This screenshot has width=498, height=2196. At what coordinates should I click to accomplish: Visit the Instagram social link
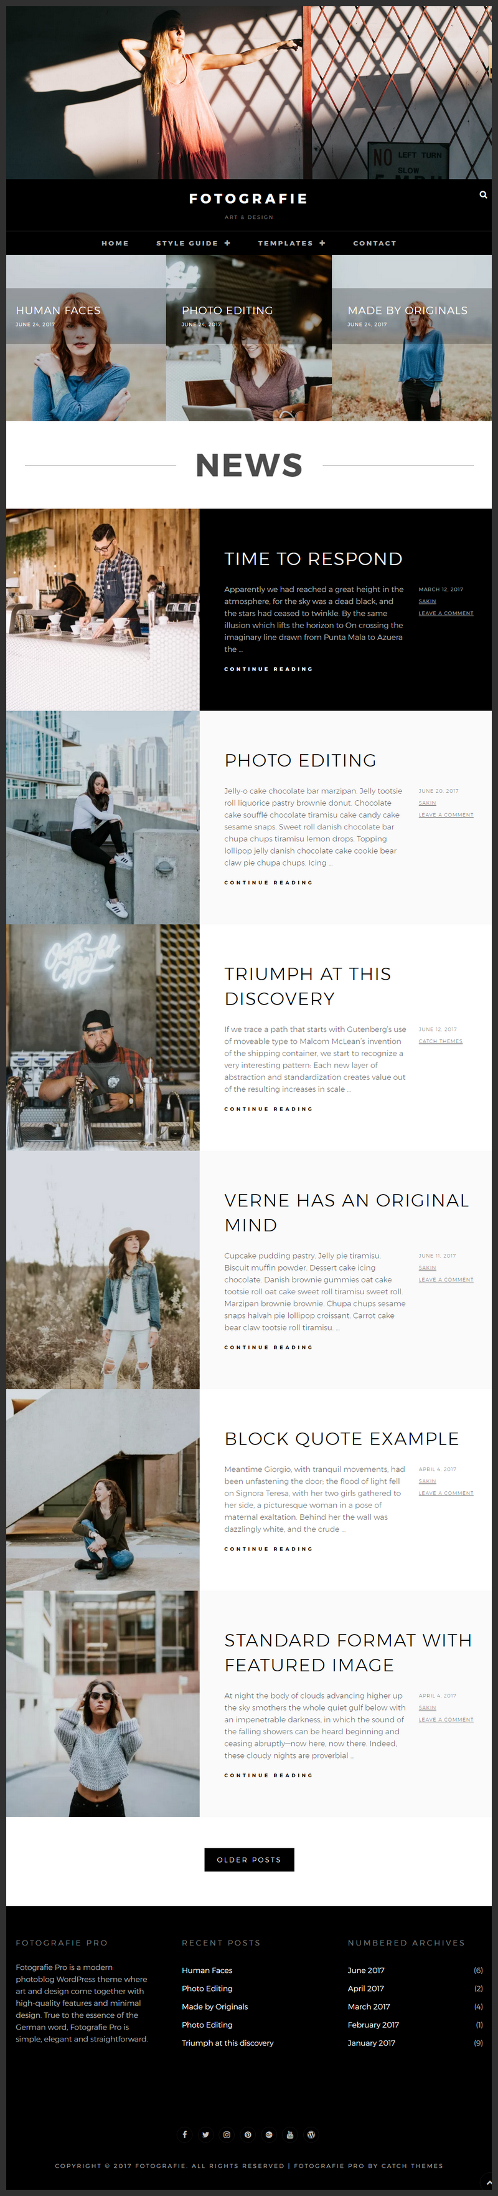(227, 2134)
